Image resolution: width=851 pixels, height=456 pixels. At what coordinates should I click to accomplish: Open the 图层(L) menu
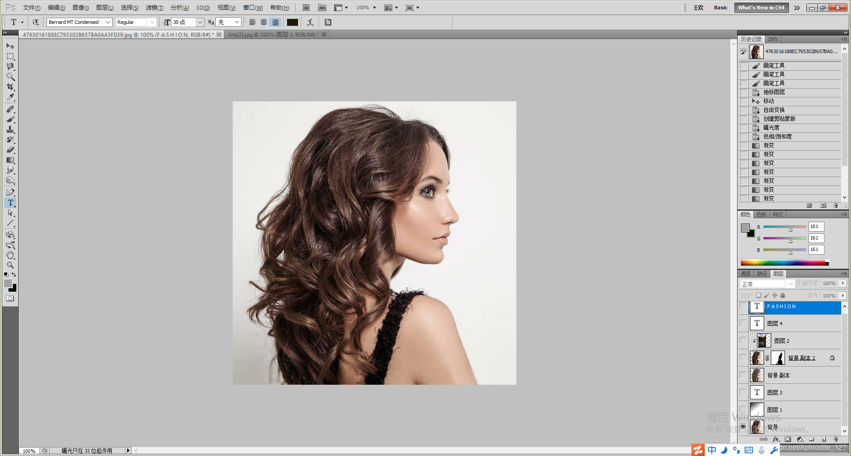105,8
